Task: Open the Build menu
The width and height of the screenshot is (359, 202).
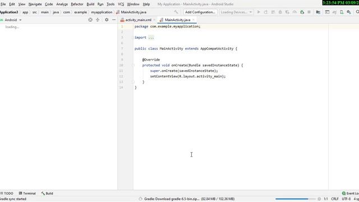Action: pos(90,4)
